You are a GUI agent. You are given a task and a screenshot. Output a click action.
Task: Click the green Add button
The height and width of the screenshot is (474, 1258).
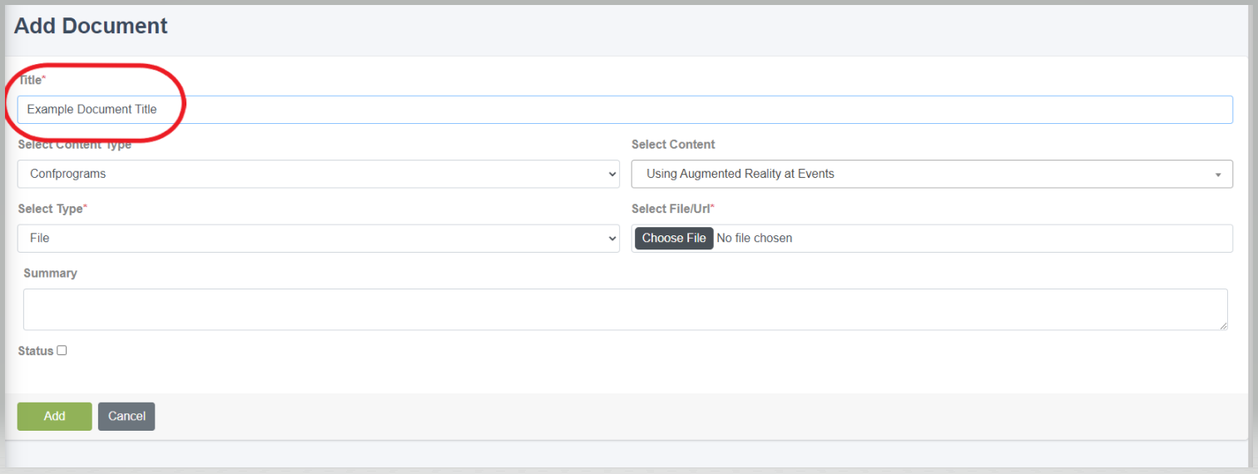tap(55, 417)
